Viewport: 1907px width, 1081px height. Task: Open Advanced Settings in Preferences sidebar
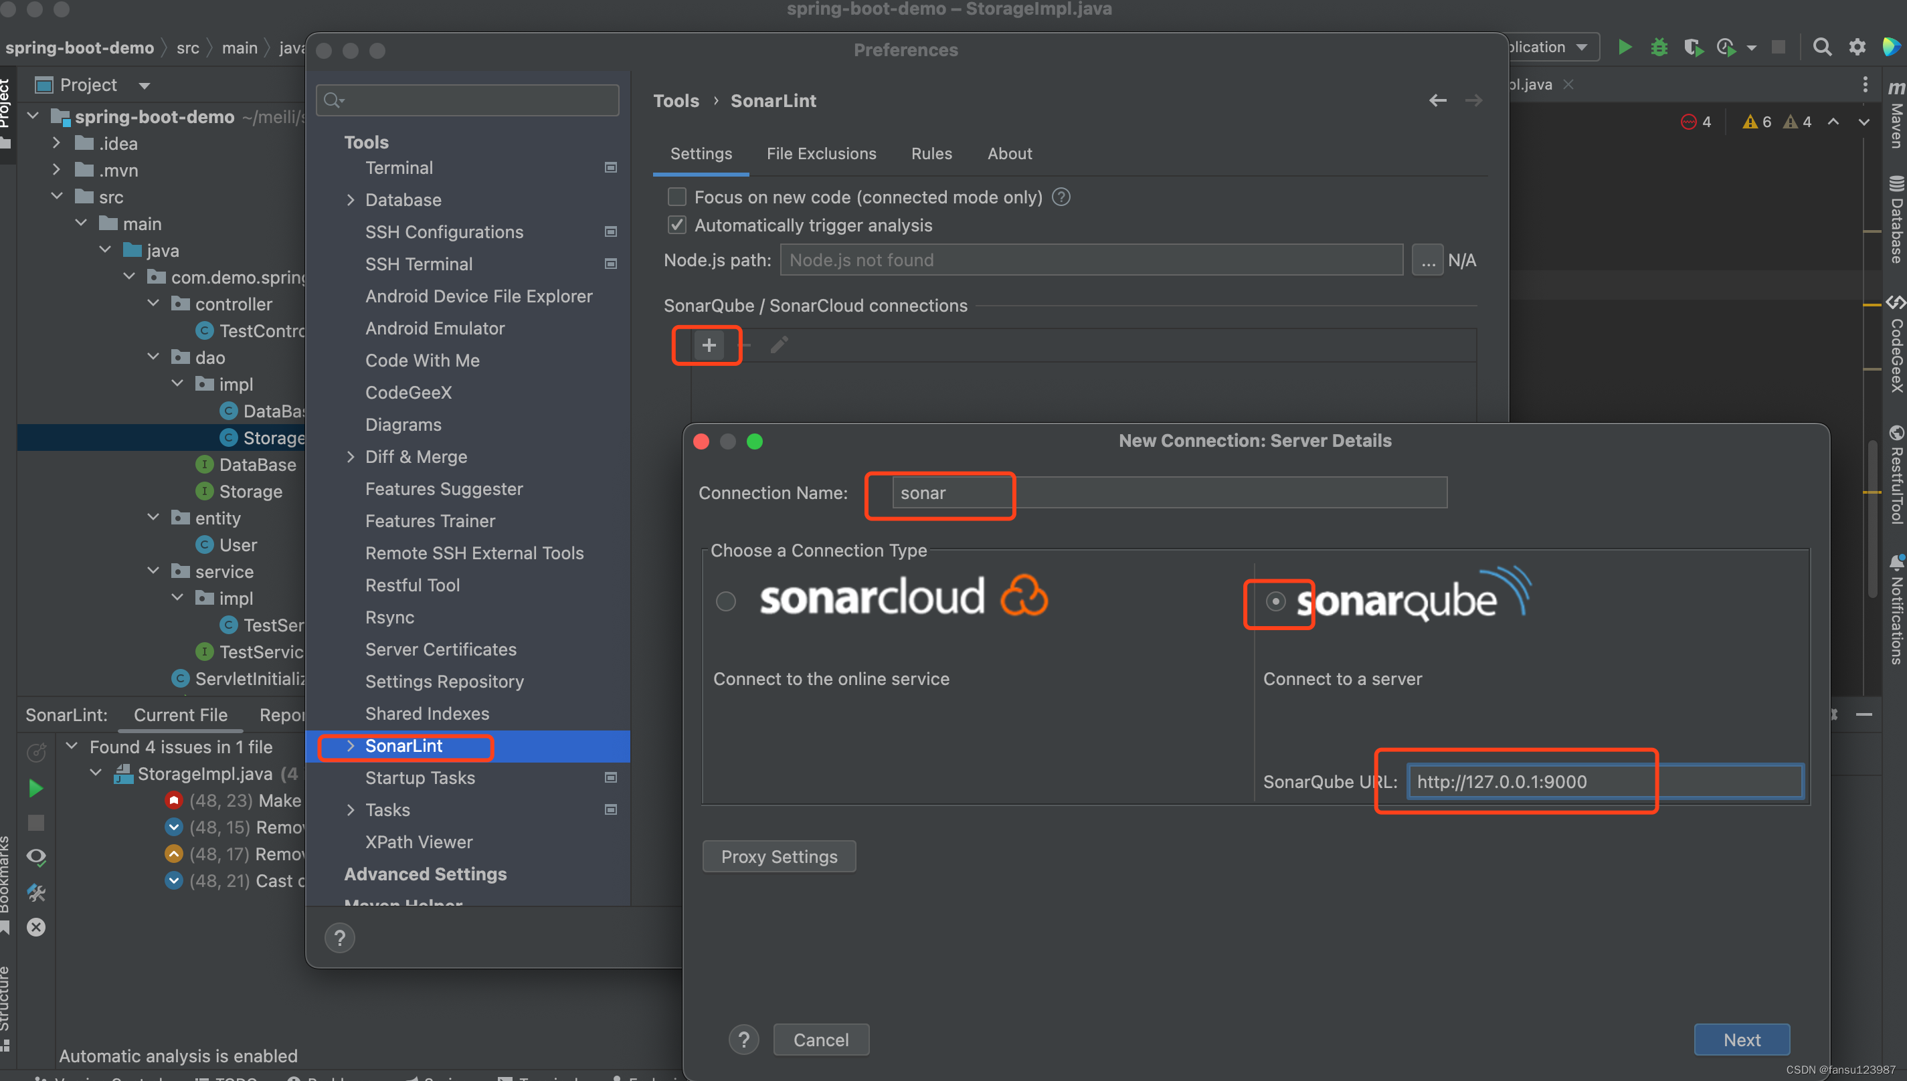click(x=425, y=874)
